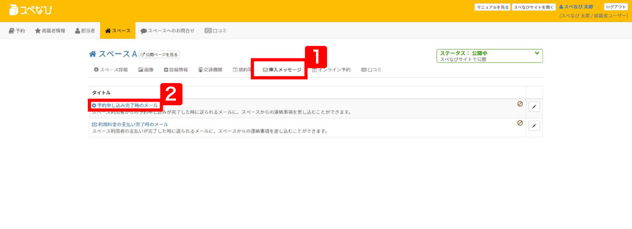Switch to the 挿入メッセージ tab
The width and height of the screenshot is (632, 229).
click(282, 69)
